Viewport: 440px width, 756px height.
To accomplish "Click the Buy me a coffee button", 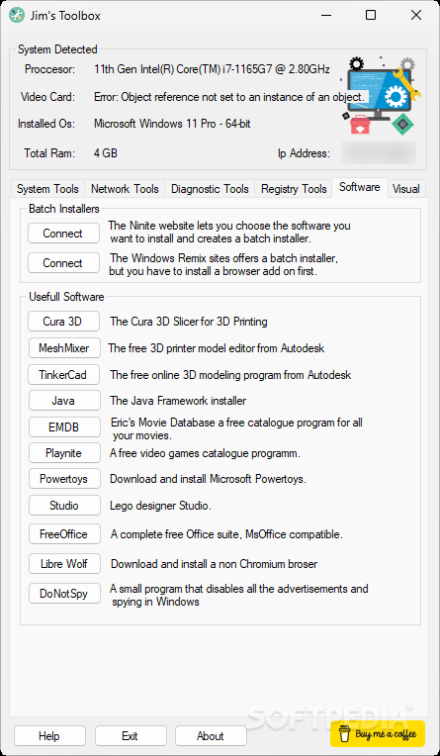I will tap(378, 734).
